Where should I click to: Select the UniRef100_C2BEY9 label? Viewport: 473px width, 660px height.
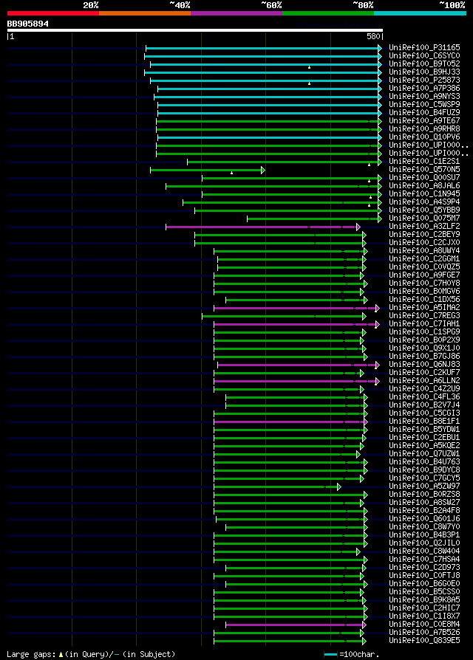pyautogui.click(x=424, y=235)
